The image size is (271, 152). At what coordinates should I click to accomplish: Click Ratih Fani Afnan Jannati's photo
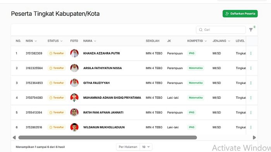[x=74, y=112]
